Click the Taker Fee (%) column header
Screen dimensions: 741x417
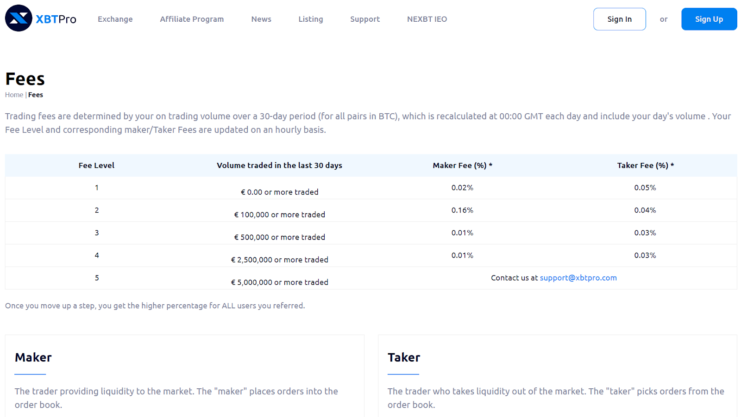tap(645, 166)
